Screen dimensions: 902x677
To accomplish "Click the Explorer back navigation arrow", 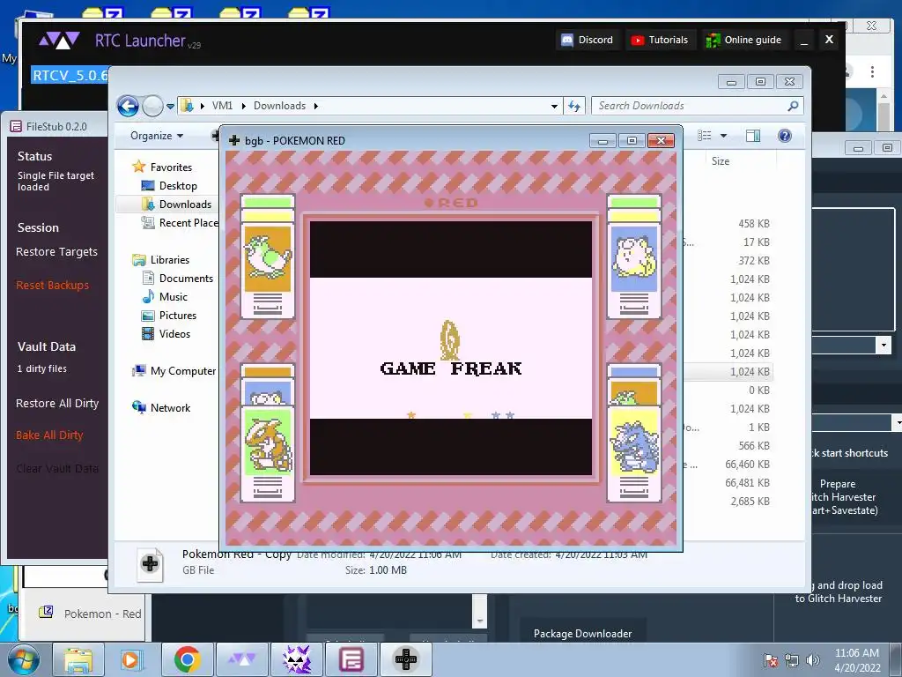I will pyautogui.click(x=128, y=106).
